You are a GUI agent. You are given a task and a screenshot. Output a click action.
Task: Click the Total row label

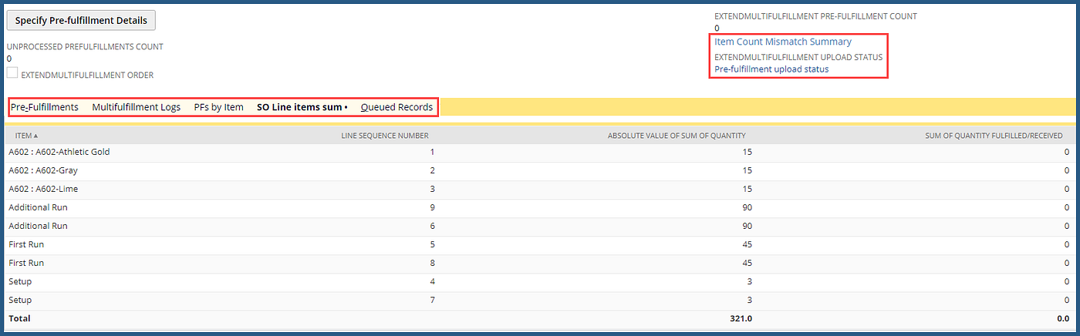point(19,318)
